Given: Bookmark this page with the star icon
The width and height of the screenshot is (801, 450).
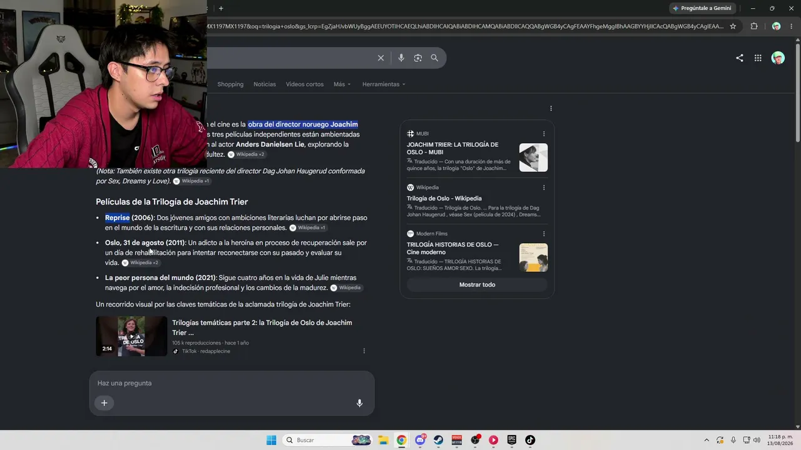Looking at the screenshot, I should click(x=733, y=26).
